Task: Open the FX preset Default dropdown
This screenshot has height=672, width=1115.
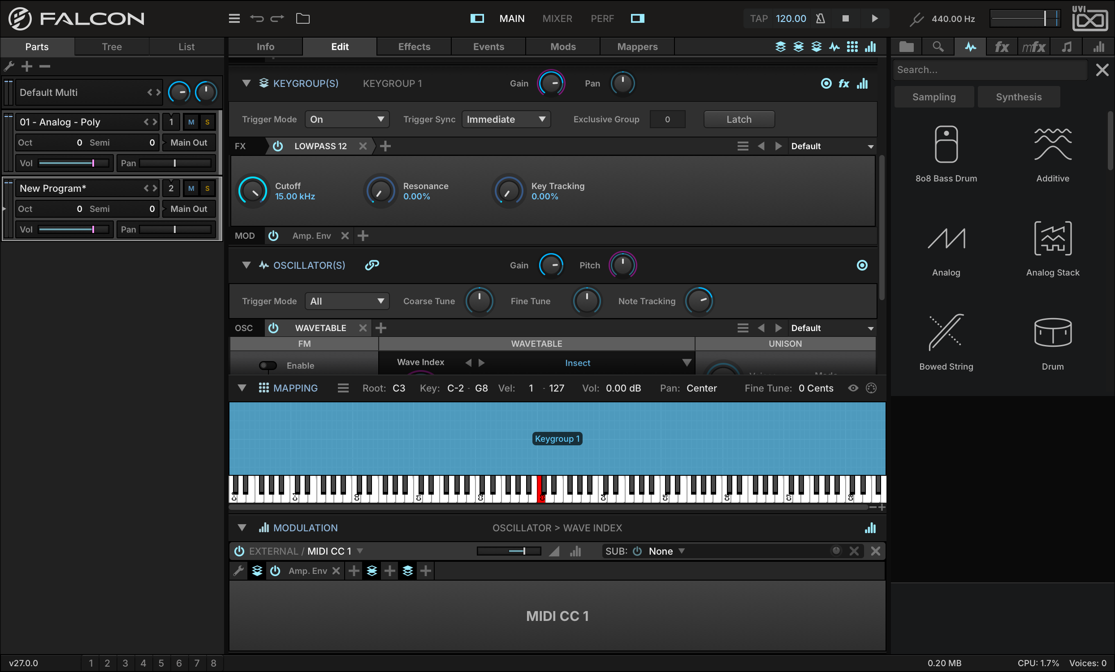Action: [832, 146]
